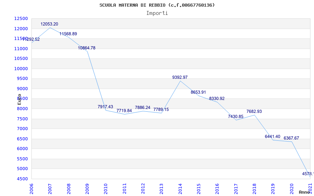The height and width of the screenshot is (196, 314).
Task: Select data label 7789.15
Action: tap(161, 110)
